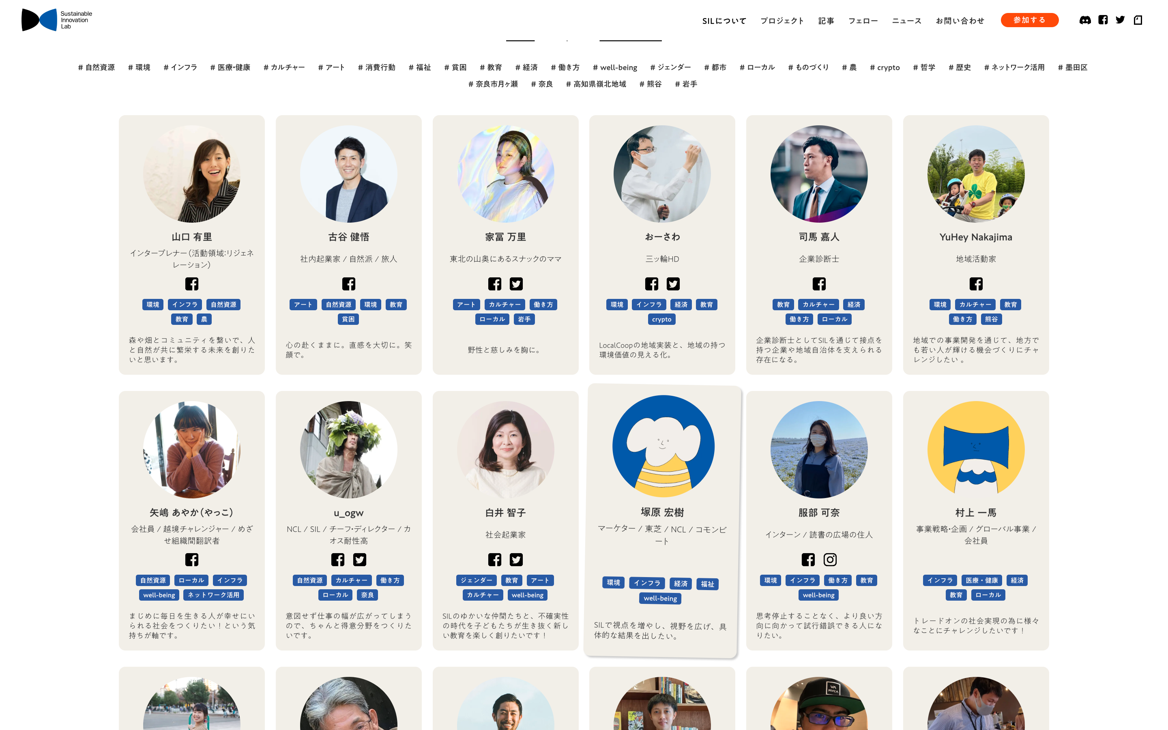This screenshot has width=1168, height=730.
Task: Open the フェロー menu item
Action: (x=863, y=21)
